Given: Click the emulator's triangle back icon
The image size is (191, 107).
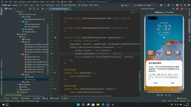Looking at the screenshot, I should pos(166,95).
